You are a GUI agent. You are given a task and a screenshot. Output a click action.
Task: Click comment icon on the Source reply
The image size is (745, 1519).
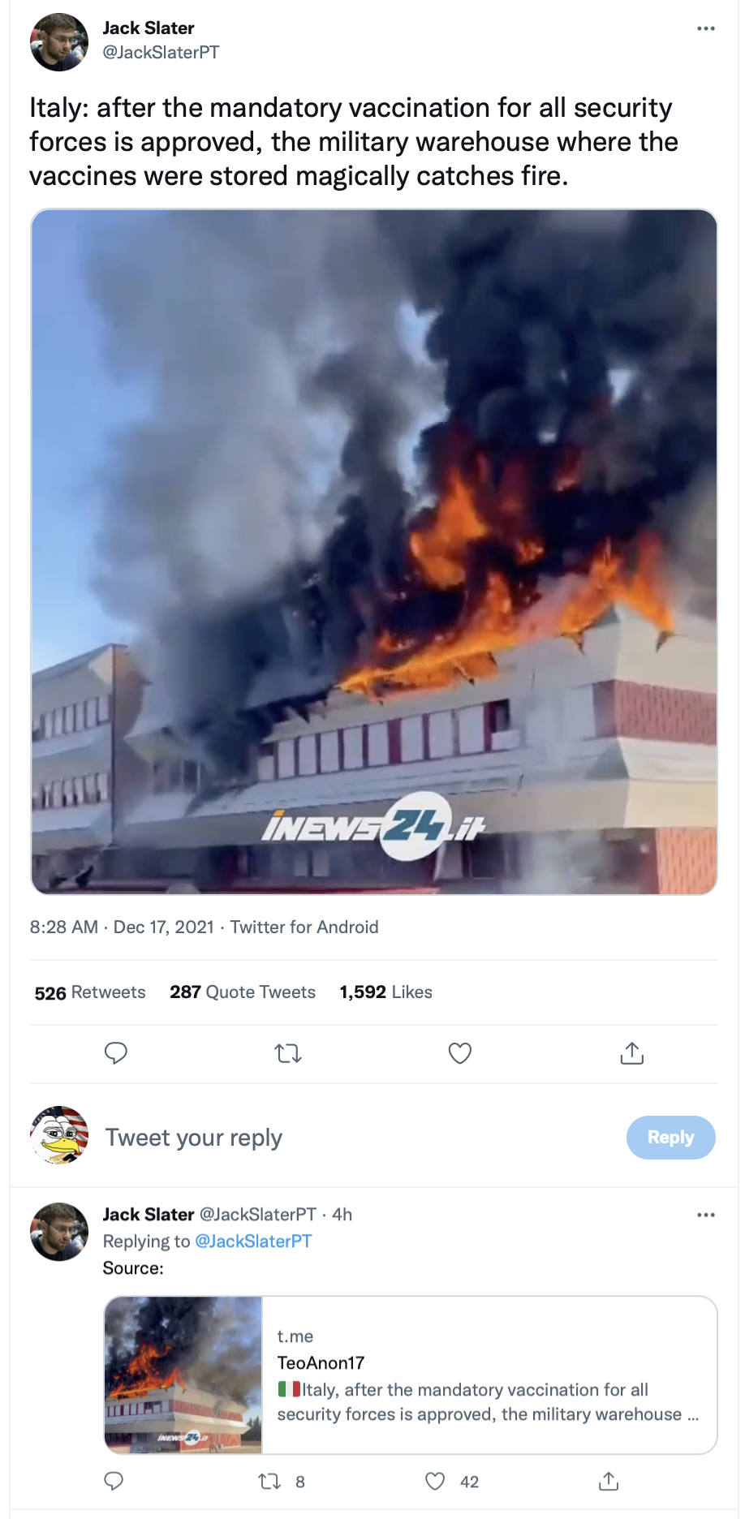(114, 1482)
